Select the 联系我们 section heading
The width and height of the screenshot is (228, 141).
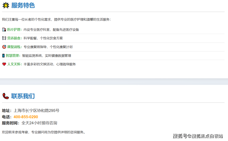[x=23, y=96]
